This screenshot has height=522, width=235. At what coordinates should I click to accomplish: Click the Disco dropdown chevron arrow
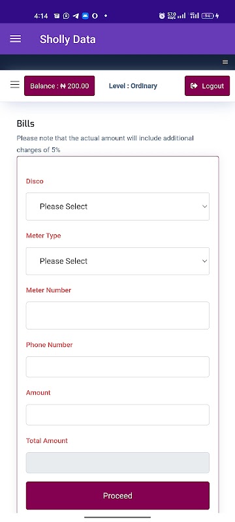pyautogui.click(x=205, y=206)
